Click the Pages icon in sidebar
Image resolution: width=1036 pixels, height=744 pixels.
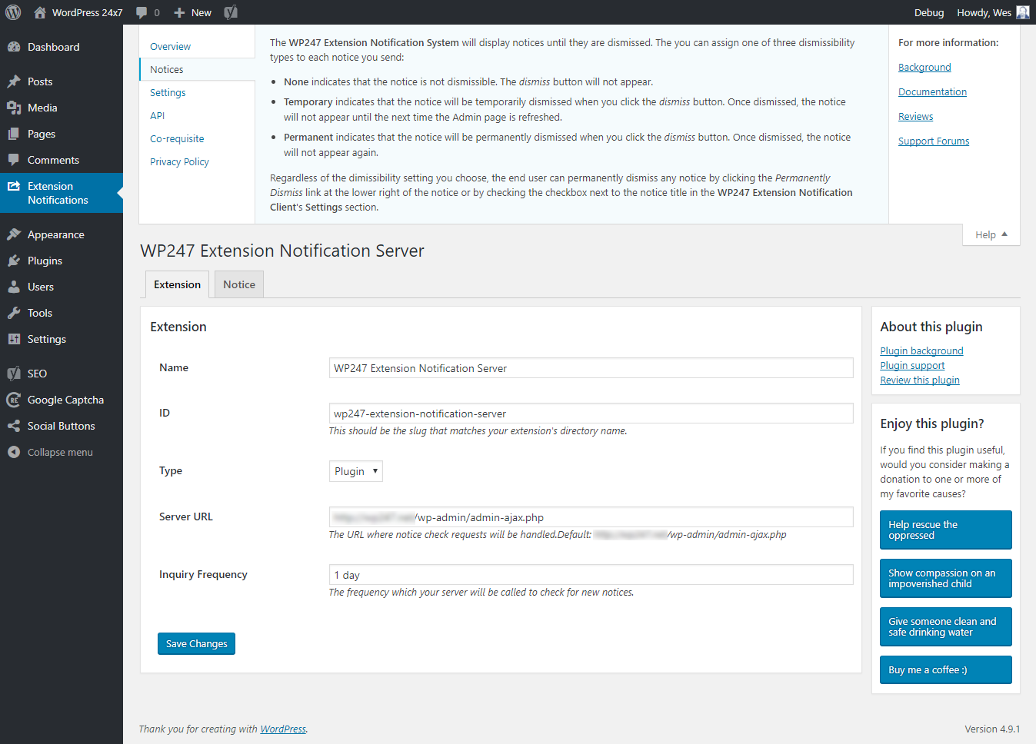click(14, 134)
